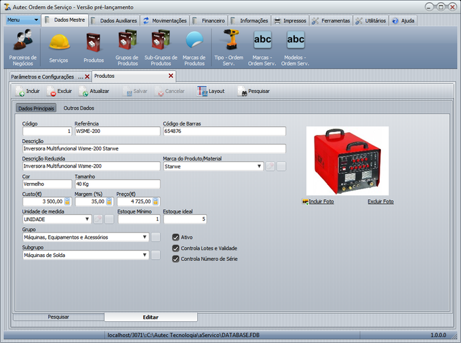Image resolution: width=461 pixels, height=343 pixels.
Task: Expand the Grupo dropdown
Action: point(144,237)
